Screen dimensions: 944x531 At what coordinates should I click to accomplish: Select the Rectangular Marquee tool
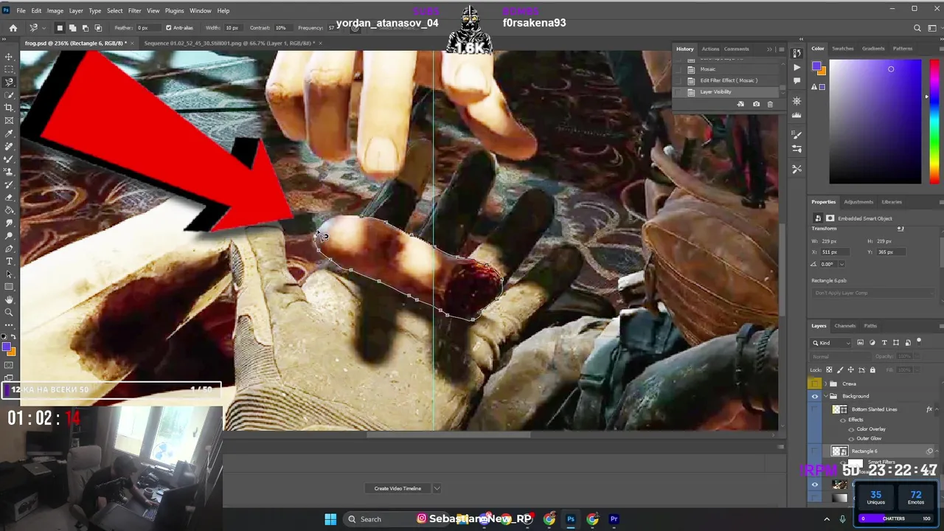[9, 69]
